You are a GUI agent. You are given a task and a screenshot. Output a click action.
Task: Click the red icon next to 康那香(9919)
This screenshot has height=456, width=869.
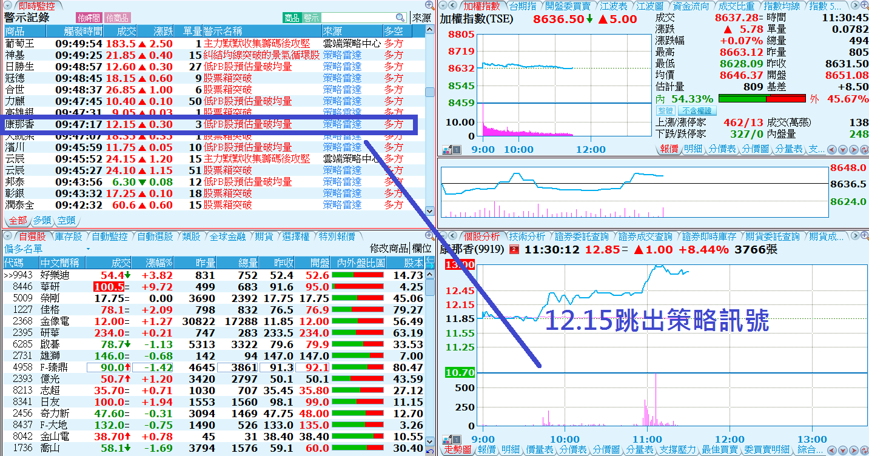tap(514, 250)
